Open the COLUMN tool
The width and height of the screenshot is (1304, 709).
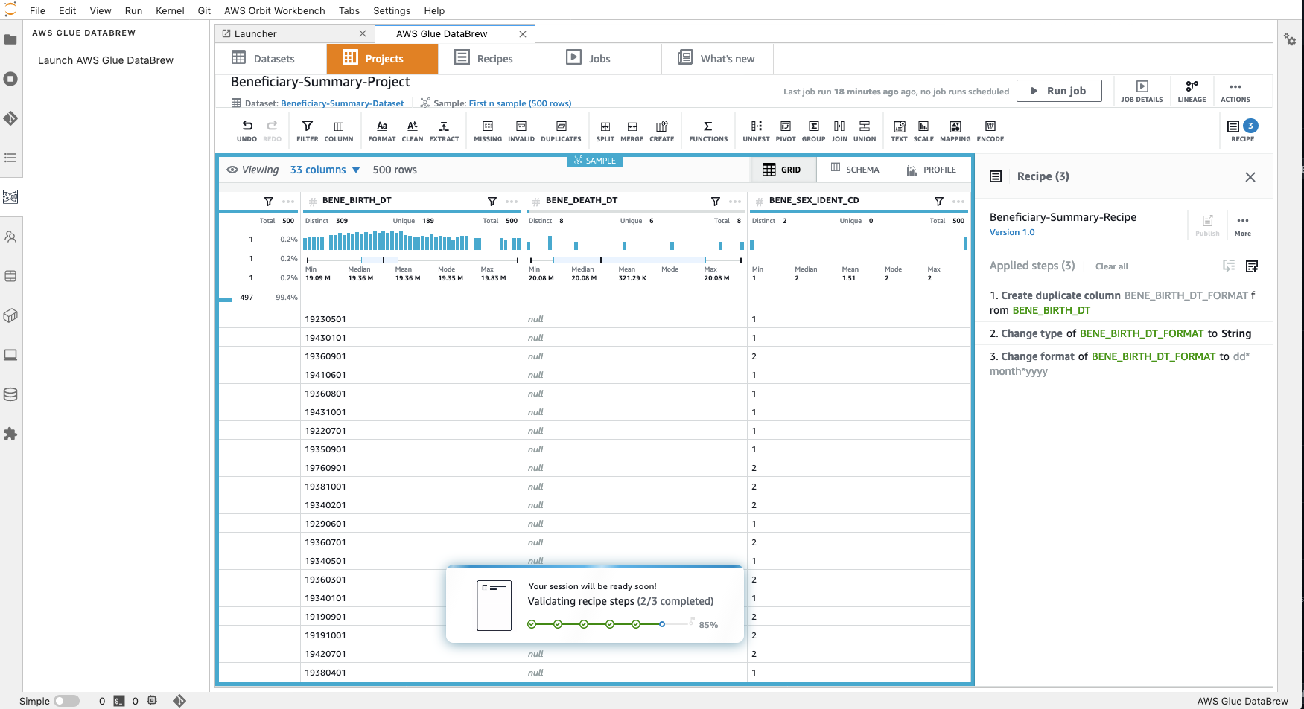[339, 130]
